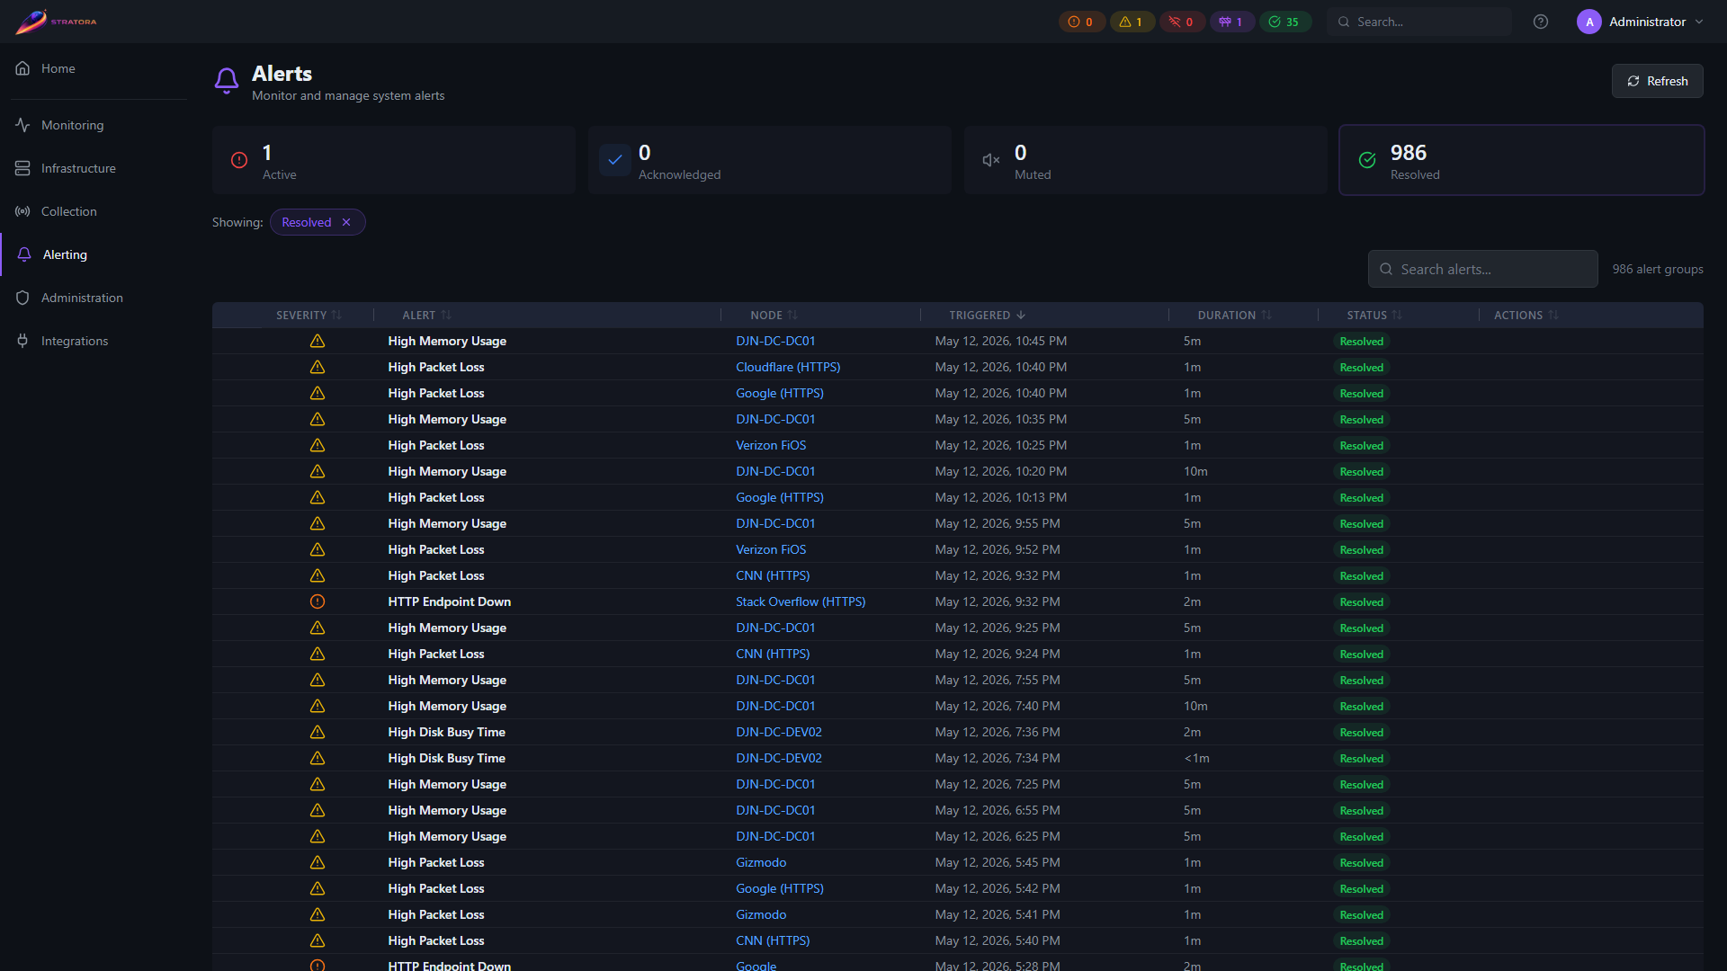Select High Disk Busy Time 7:36 PM alert
The height and width of the screenshot is (971, 1727).
click(446, 732)
